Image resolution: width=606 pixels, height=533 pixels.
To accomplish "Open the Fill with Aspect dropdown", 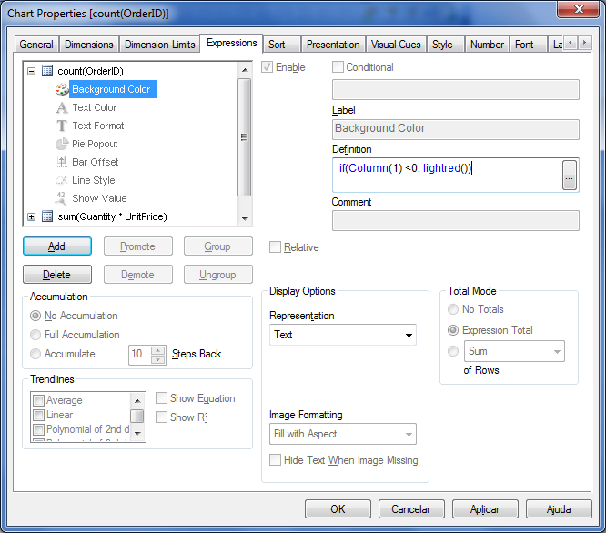I will click(x=343, y=434).
